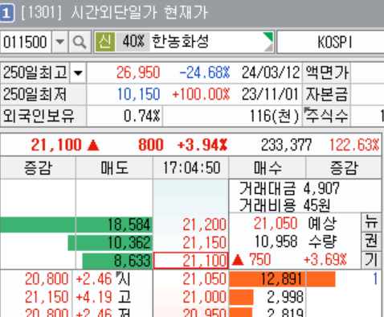Select the ask price 21,150
Screen dimensions: 384x317
[204, 243]
